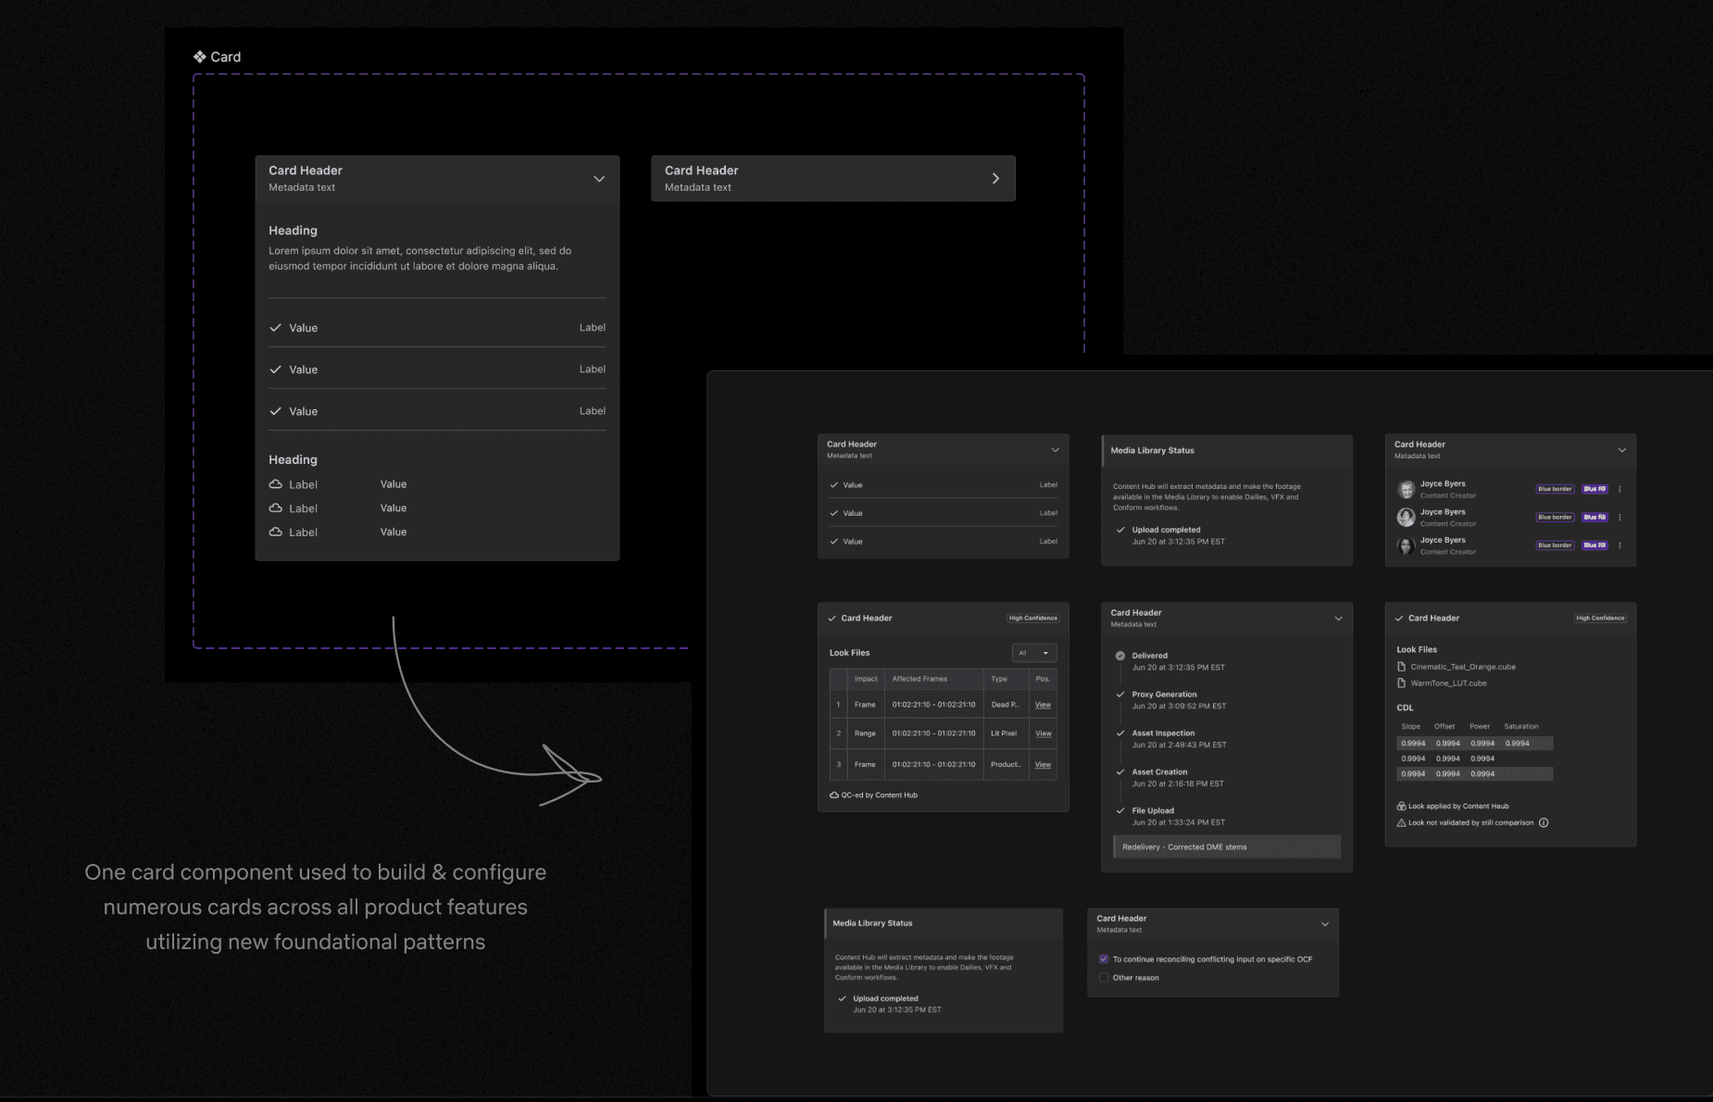This screenshot has height=1102, width=1713.
Task: Open kebab menu for first Joyce Byers row
Action: click(x=1619, y=489)
